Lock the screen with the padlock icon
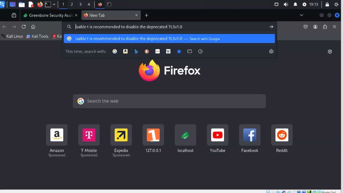This screenshot has height=193, width=343. pos(327,4)
